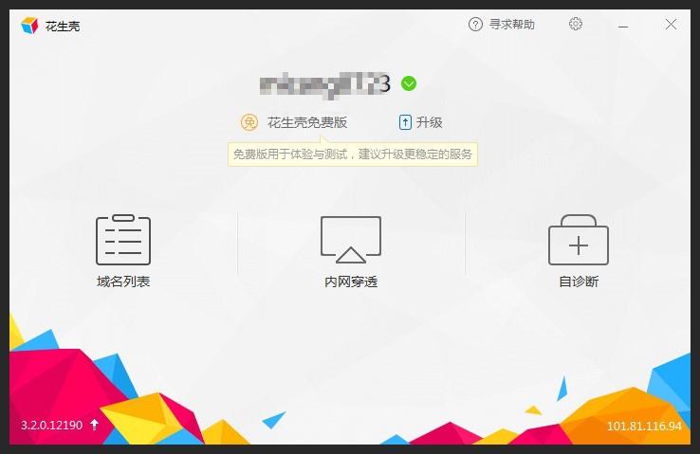Click the update arrow beside version number
This screenshot has height=454, width=700.
(94, 425)
